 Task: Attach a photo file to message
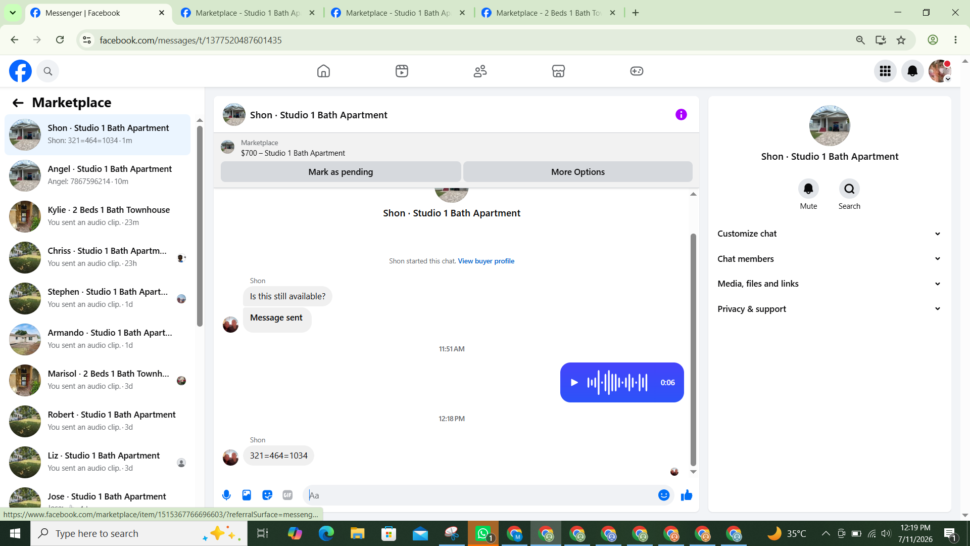point(247,495)
